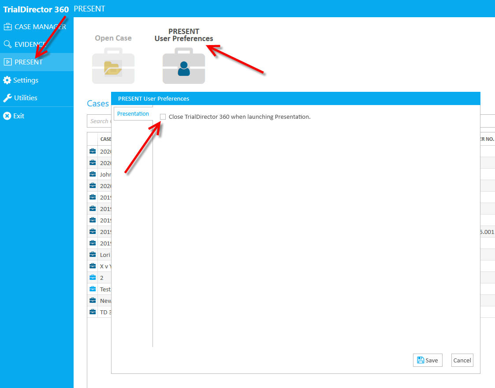
Task: Click the briefcase icon for the New case
Action: coord(93,301)
